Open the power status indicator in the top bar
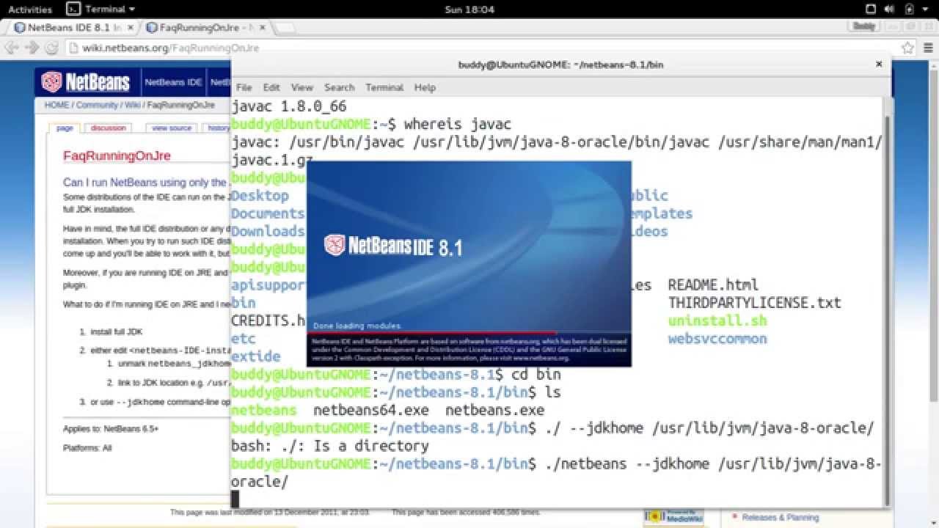This screenshot has width=939, height=528. (x=908, y=10)
